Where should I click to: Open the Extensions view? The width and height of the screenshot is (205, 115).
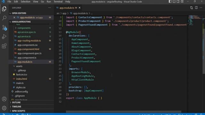point(4,46)
